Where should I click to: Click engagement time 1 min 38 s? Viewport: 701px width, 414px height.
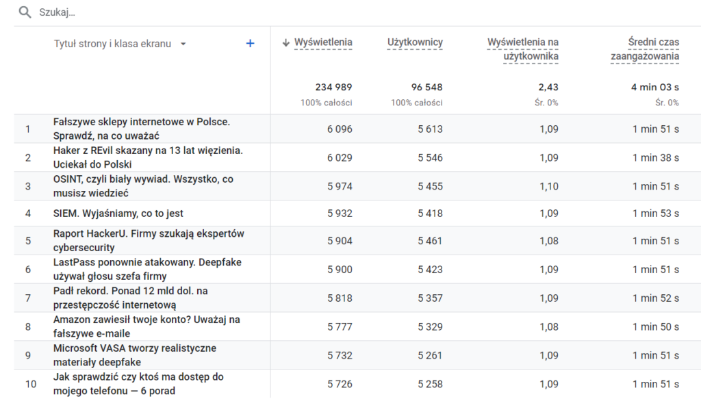pyautogui.click(x=655, y=158)
